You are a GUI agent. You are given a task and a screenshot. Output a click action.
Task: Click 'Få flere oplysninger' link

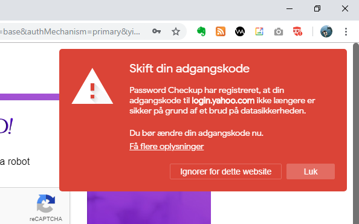pyautogui.click(x=166, y=147)
